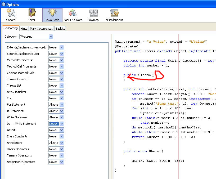Image resolution: width=216 pixels, height=179 pixels.
Task: Expand the Extends/Implements Keyword wrapping dropdown
Action: [56, 47]
